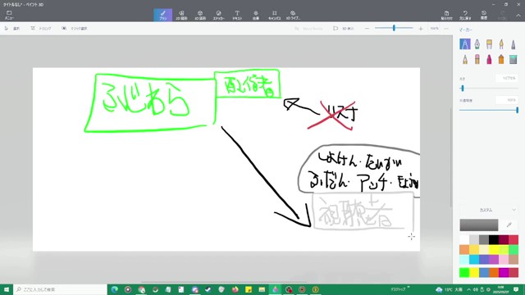Open more options beside zoom percentage
525x295 pixels.
pos(446,29)
